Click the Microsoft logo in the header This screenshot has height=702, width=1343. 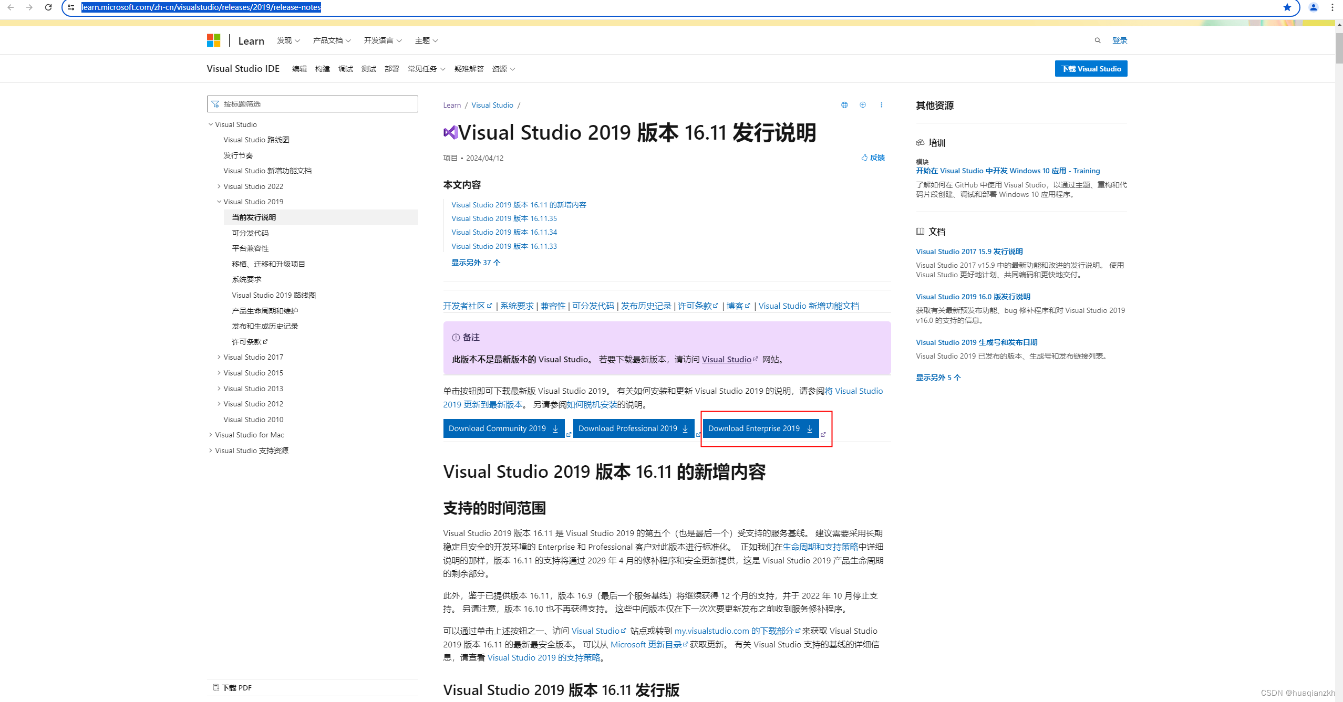pos(213,40)
